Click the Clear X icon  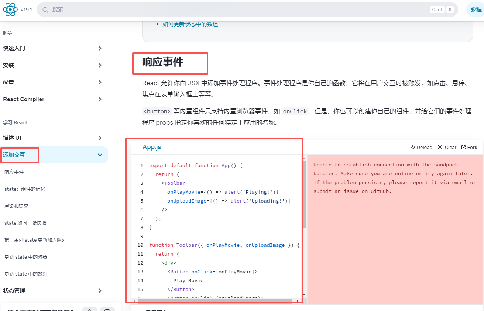coord(440,147)
